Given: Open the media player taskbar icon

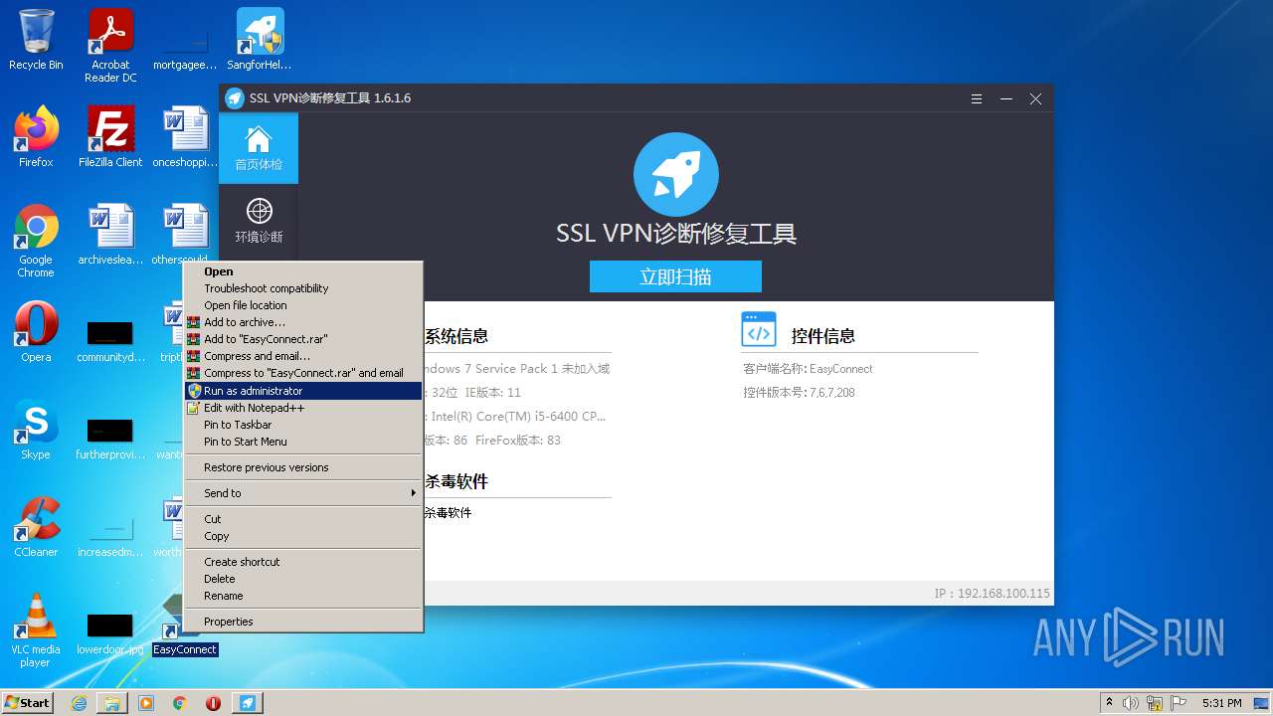Looking at the screenshot, I should 146,703.
